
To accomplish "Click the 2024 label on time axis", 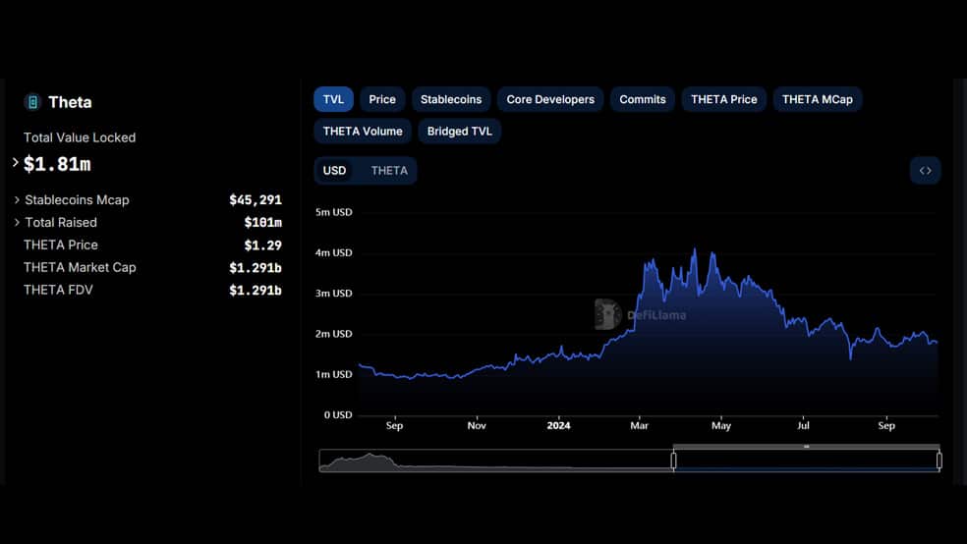I will (x=558, y=426).
